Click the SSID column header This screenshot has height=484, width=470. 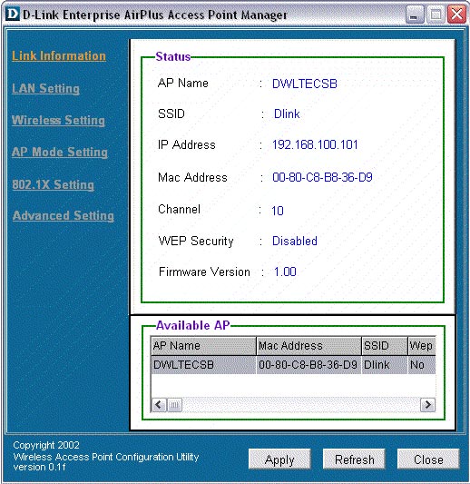pos(385,346)
